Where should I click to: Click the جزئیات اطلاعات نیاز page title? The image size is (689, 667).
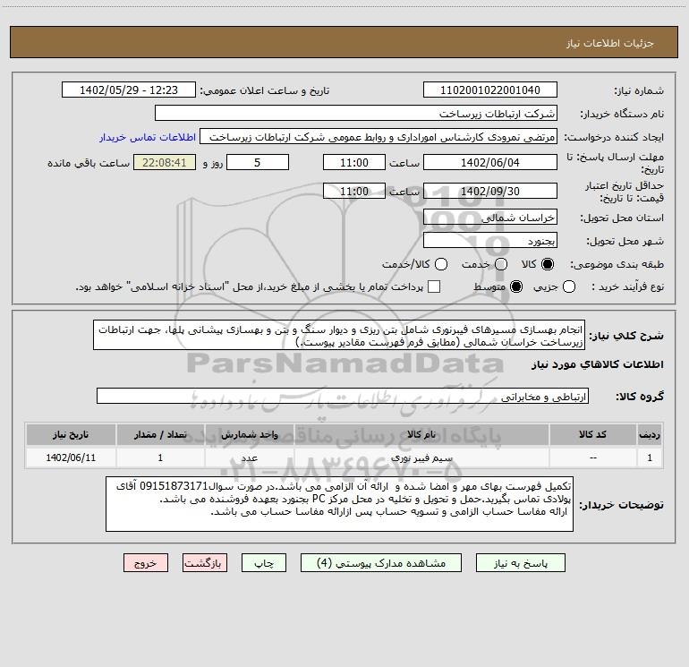click(x=610, y=43)
